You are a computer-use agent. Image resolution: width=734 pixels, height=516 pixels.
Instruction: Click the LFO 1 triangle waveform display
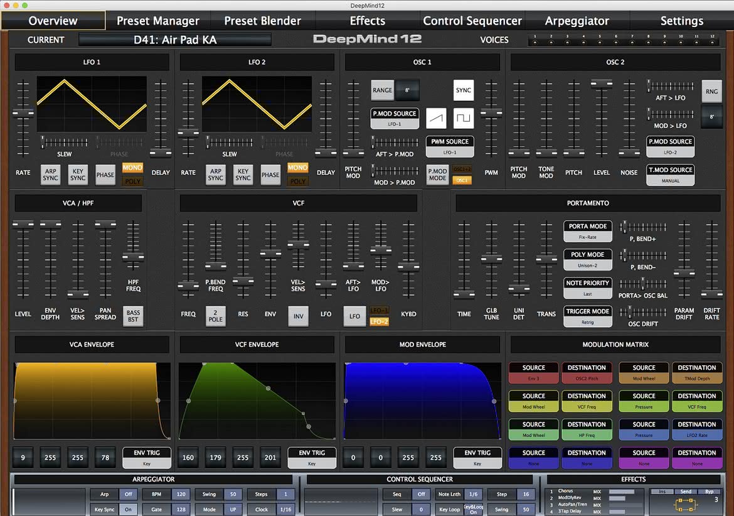click(x=92, y=104)
